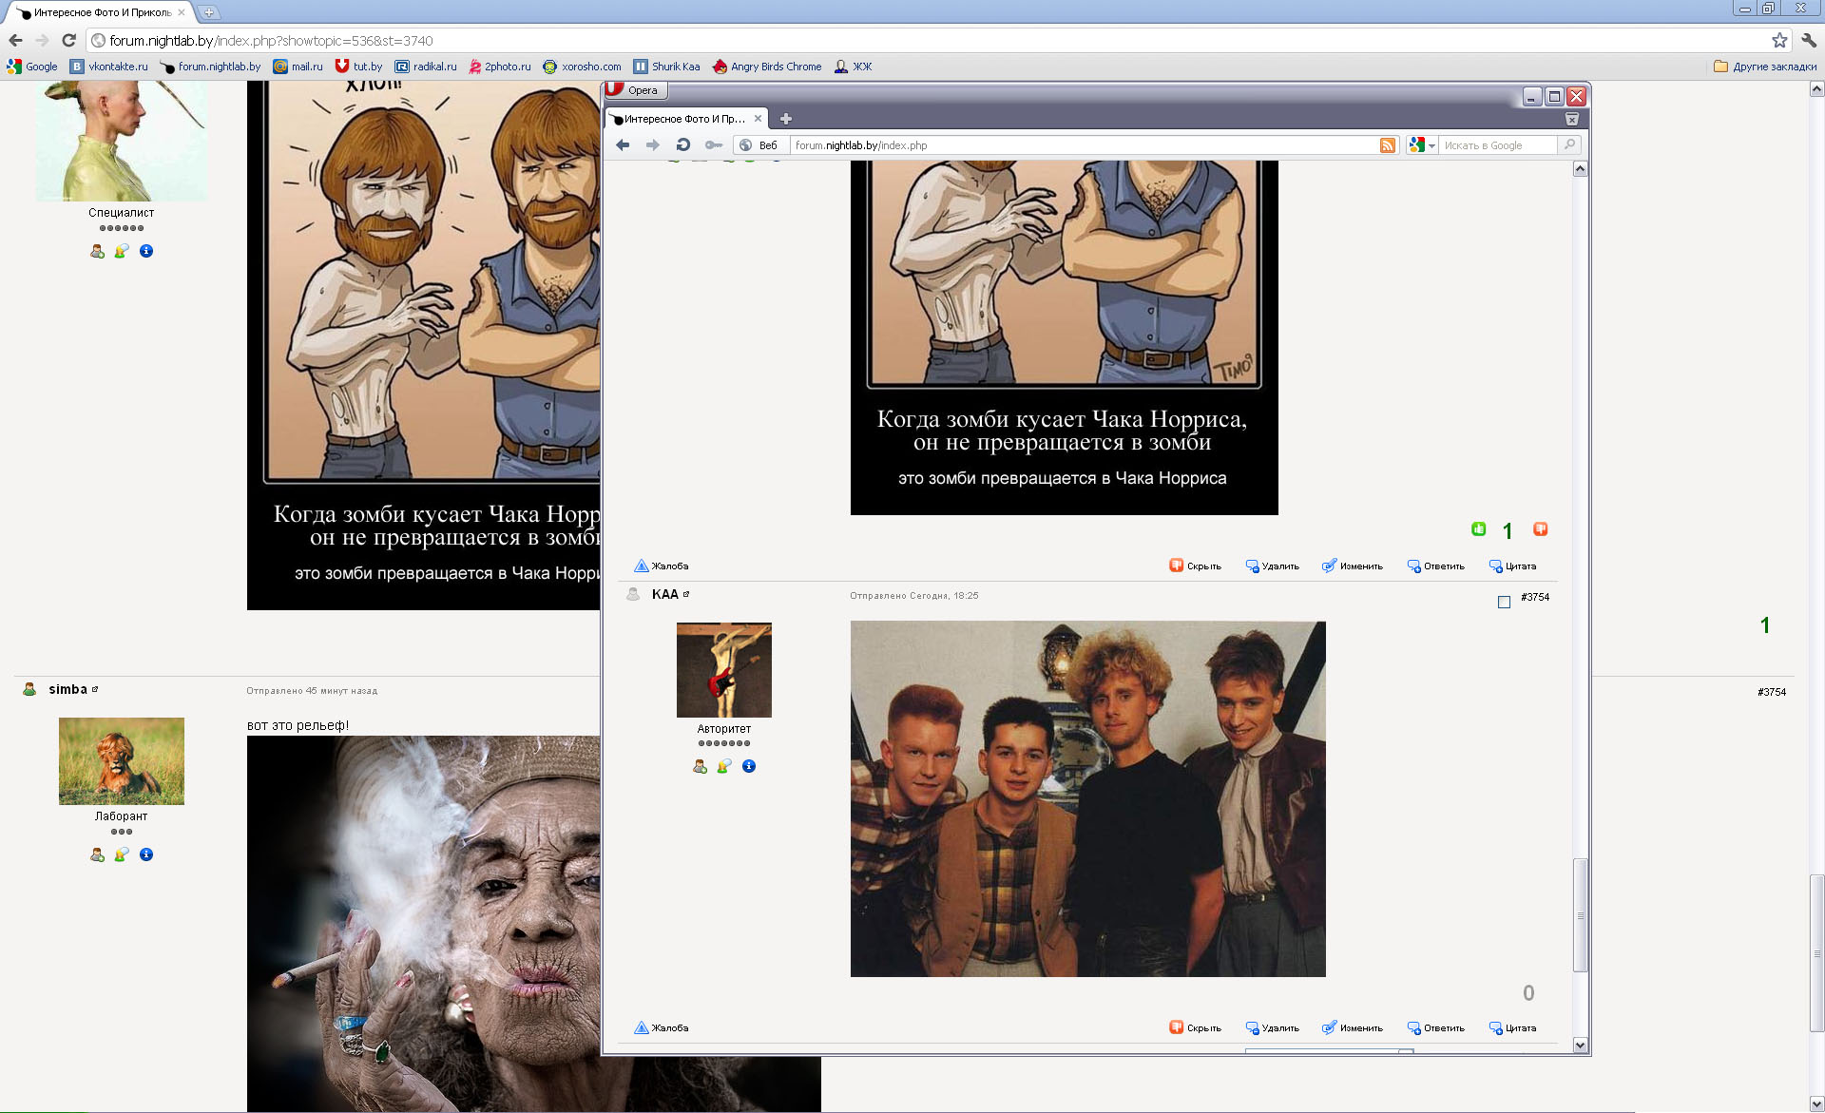1825x1113 pixels.
Task: Click the RSS feed icon in Opera address bar
Action: coord(1388,145)
